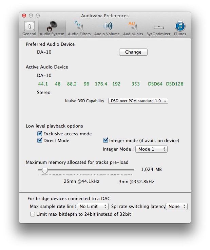The width and height of the screenshot is (210, 250).
Task: Open Native DSD Capability dropdown
Action: click(x=138, y=101)
